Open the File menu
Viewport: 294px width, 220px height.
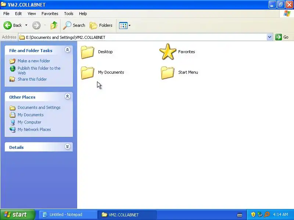point(6,14)
